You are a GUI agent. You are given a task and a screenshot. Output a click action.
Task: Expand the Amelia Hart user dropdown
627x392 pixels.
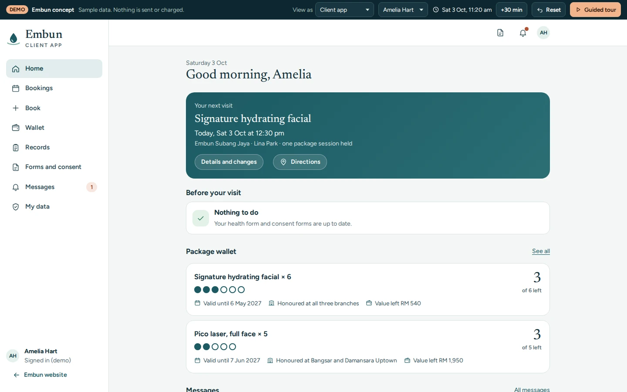pyautogui.click(x=403, y=10)
